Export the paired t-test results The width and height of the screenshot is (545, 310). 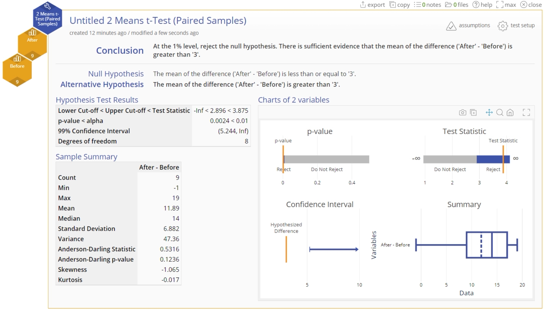(372, 5)
